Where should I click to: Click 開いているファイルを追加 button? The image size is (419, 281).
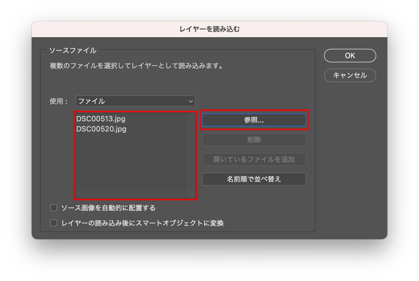pos(254,159)
